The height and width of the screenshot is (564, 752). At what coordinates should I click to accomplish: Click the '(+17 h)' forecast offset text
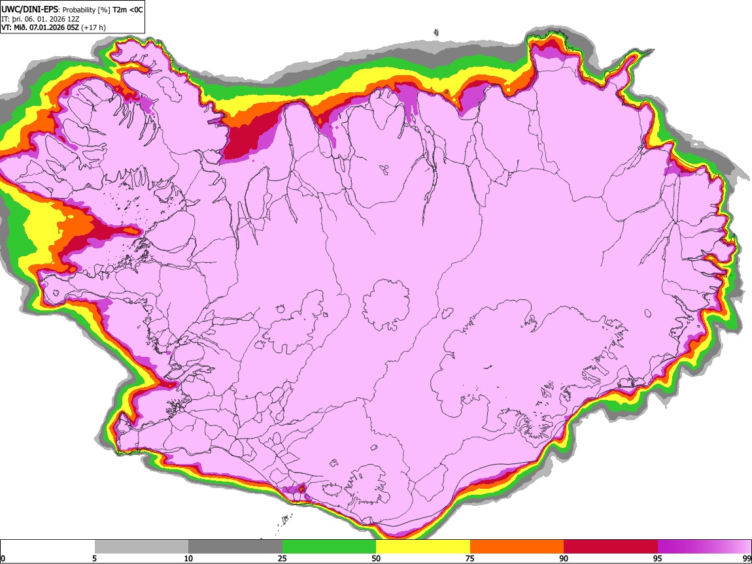click(x=94, y=27)
